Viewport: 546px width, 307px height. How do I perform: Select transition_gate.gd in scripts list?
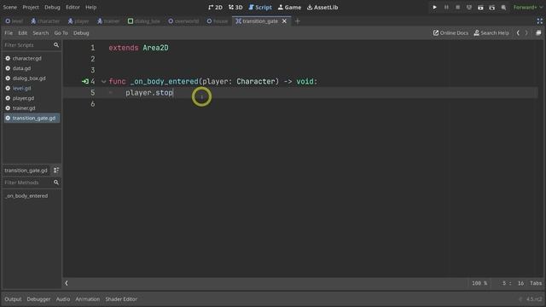pyautogui.click(x=32, y=118)
